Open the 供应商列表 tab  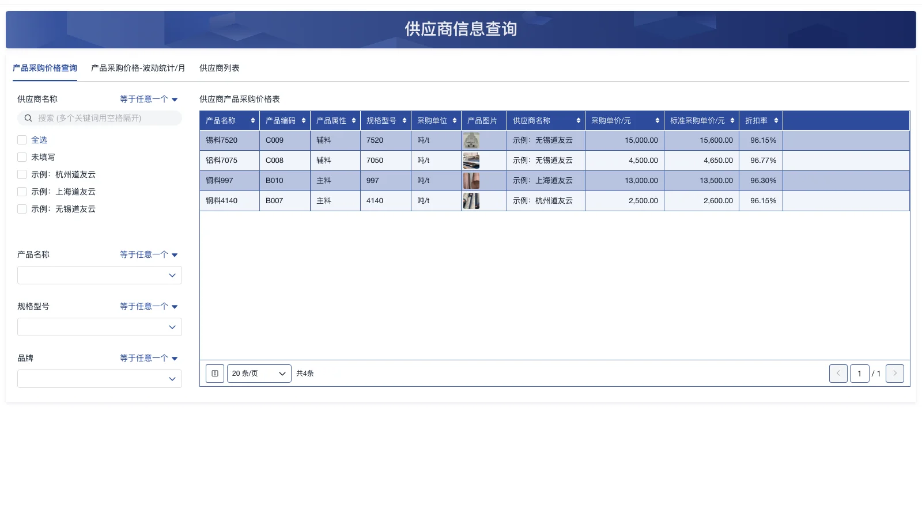218,68
